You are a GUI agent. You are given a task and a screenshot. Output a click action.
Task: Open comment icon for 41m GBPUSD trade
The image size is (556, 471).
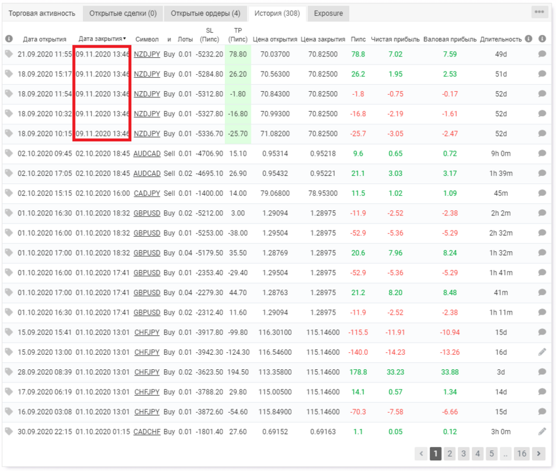(x=542, y=293)
